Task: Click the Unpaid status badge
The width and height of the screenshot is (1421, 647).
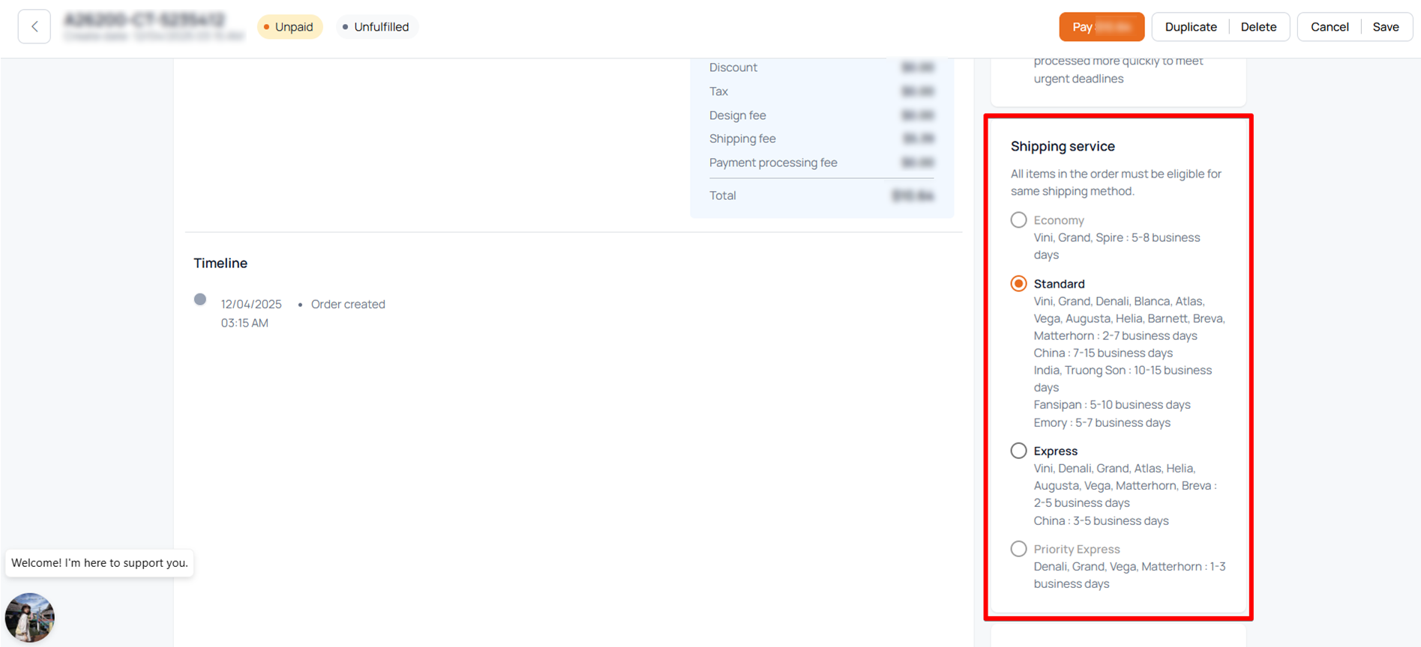Action: tap(289, 27)
